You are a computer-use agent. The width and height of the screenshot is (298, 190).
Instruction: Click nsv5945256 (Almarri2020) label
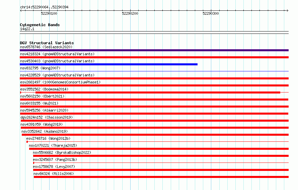44,110
